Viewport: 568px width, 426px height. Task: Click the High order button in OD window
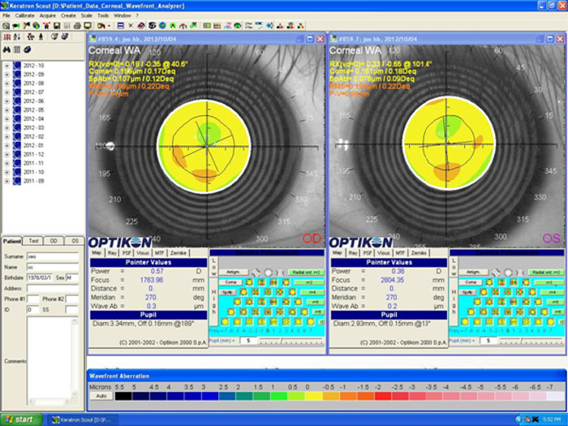(x=213, y=302)
